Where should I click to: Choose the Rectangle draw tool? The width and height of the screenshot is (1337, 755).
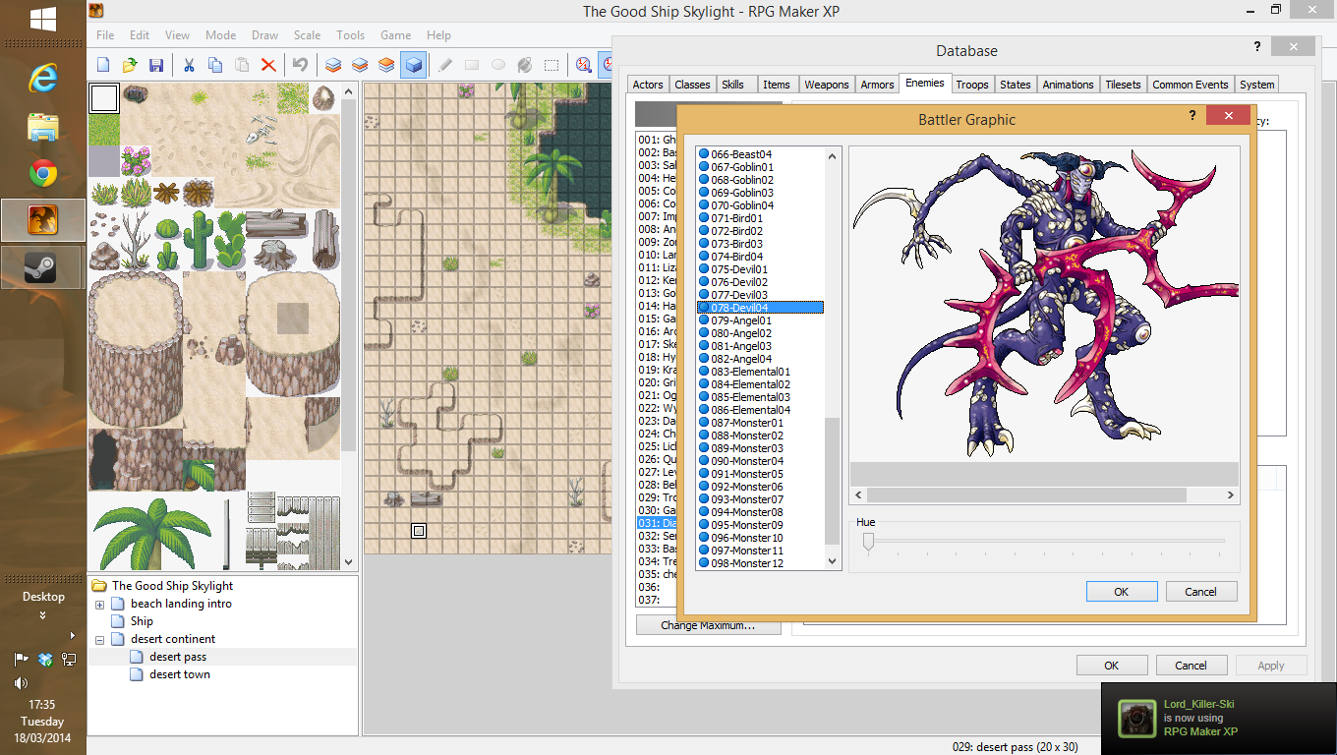pos(472,65)
